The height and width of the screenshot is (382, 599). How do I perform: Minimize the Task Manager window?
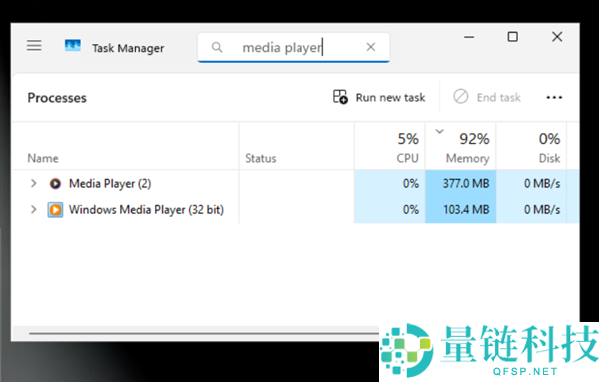469,37
